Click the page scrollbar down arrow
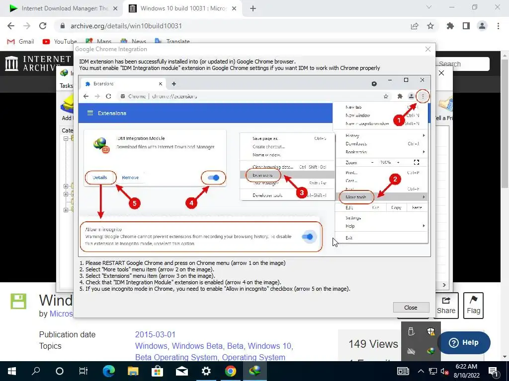The height and width of the screenshot is (381, 509). 504,357
